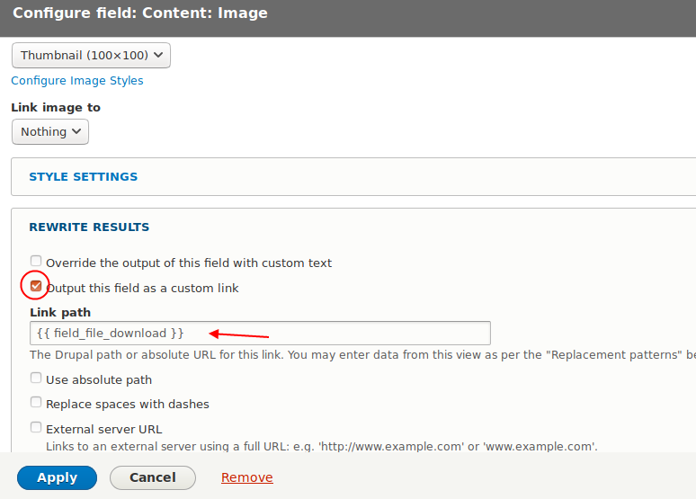Collapse the Rewrite Results section
696x499 pixels.
[89, 227]
